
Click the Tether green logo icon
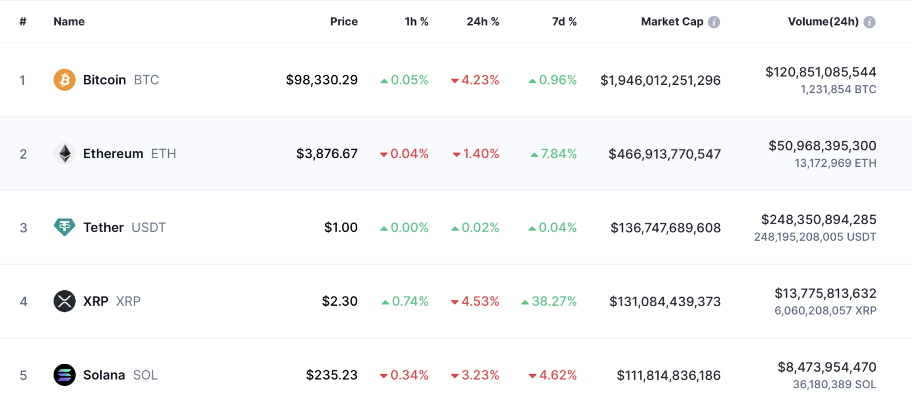coord(64,227)
